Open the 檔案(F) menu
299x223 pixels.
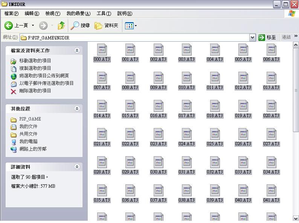point(11,14)
